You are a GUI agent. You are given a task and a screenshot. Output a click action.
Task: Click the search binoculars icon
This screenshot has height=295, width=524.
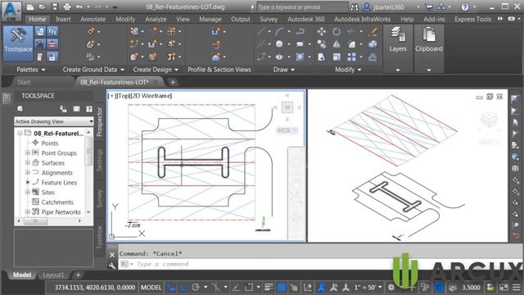tap(355, 7)
